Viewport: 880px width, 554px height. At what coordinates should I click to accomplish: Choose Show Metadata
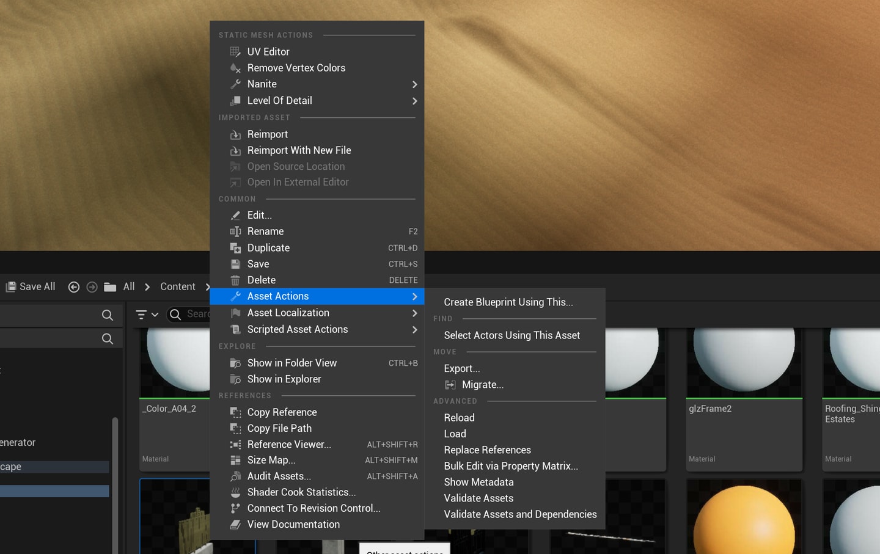[479, 483]
